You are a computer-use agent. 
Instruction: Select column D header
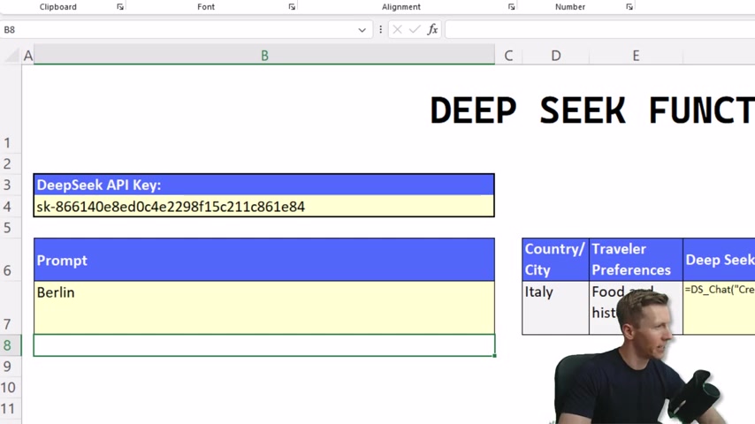(555, 56)
